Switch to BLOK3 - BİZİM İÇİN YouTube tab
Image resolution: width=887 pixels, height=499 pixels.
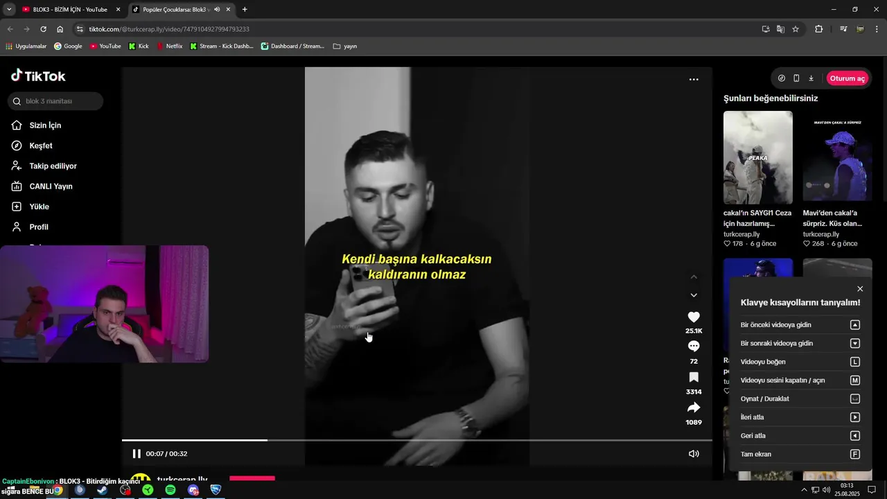(69, 10)
